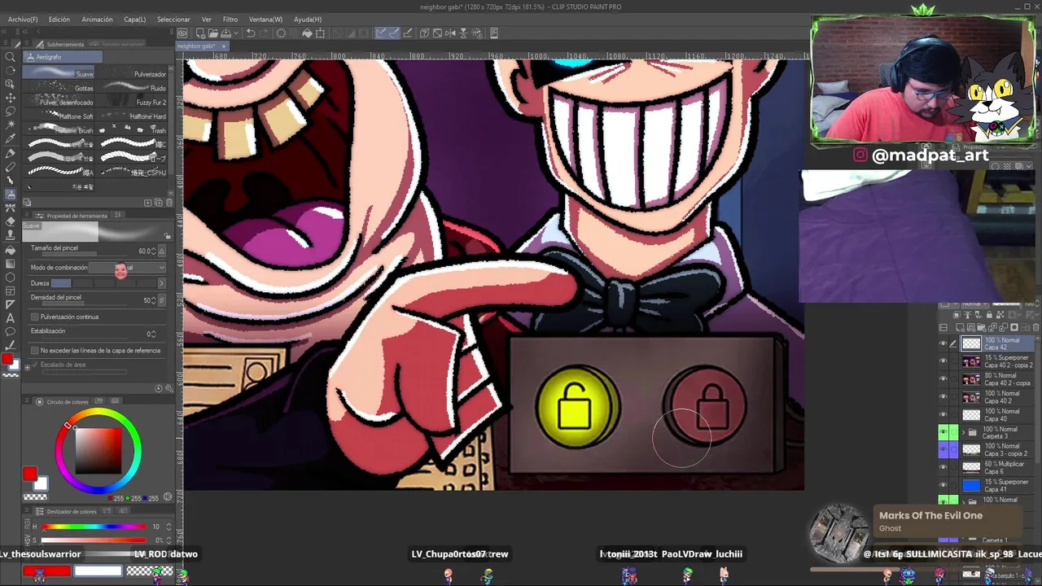Click the H hue color slider
This screenshot has width=1042, height=586.
pos(94,527)
